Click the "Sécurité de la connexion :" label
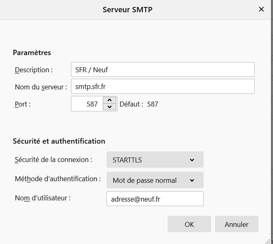Image resolution: width=273 pixels, height=244 pixels. [53, 160]
